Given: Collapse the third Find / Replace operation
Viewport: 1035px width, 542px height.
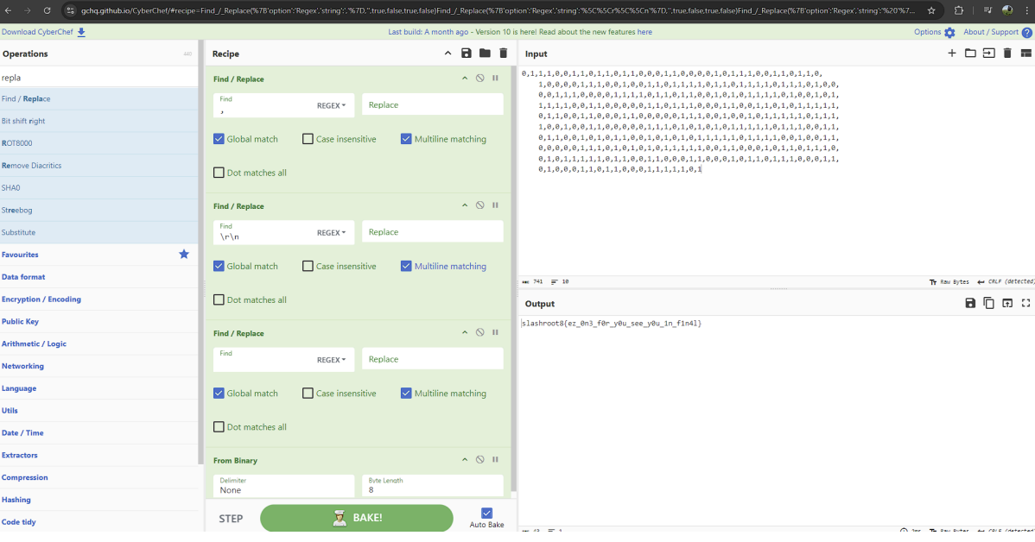Looking at the screenshot, I should 465,332.
